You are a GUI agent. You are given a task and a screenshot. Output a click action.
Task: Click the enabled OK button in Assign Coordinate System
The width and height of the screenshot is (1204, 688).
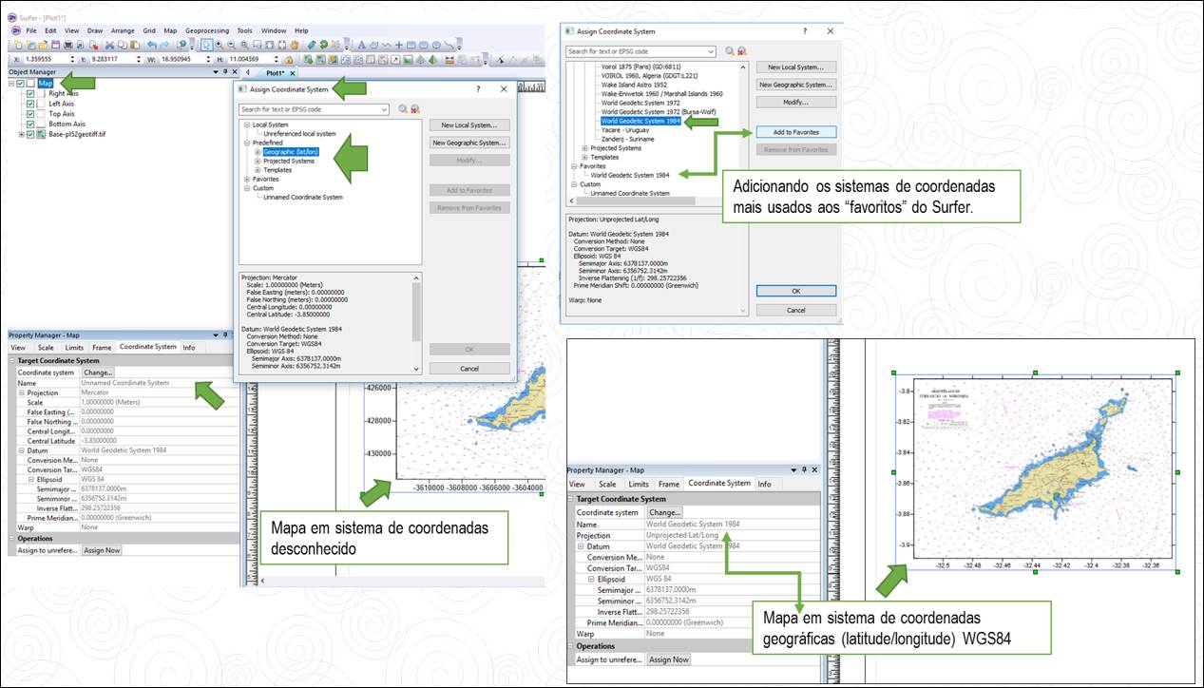pyautogui.click(x=796, y=291)
